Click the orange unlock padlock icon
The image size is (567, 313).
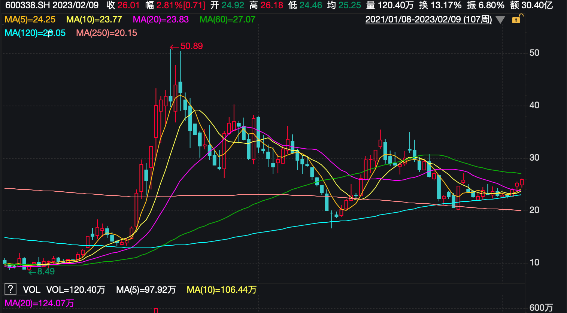click(517, 19)
